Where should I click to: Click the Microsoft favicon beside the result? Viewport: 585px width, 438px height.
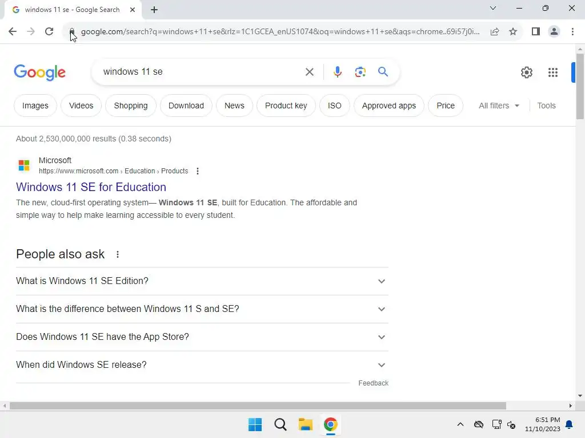24,165
